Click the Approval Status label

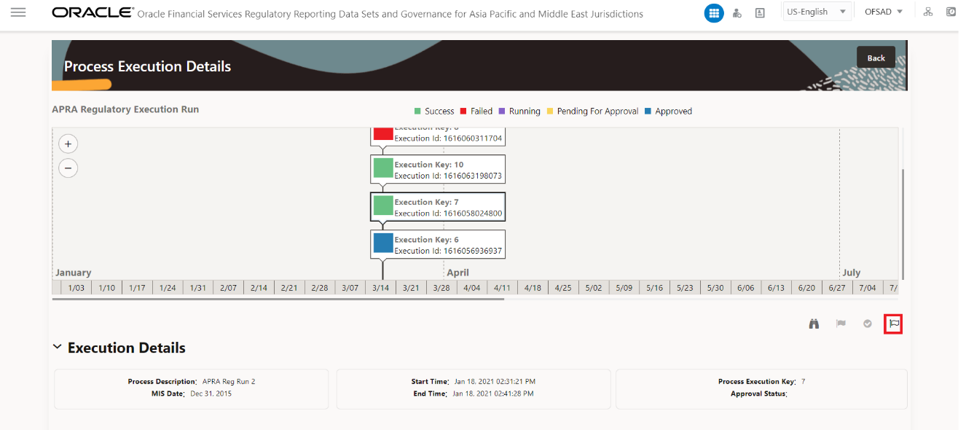(758, 394)
